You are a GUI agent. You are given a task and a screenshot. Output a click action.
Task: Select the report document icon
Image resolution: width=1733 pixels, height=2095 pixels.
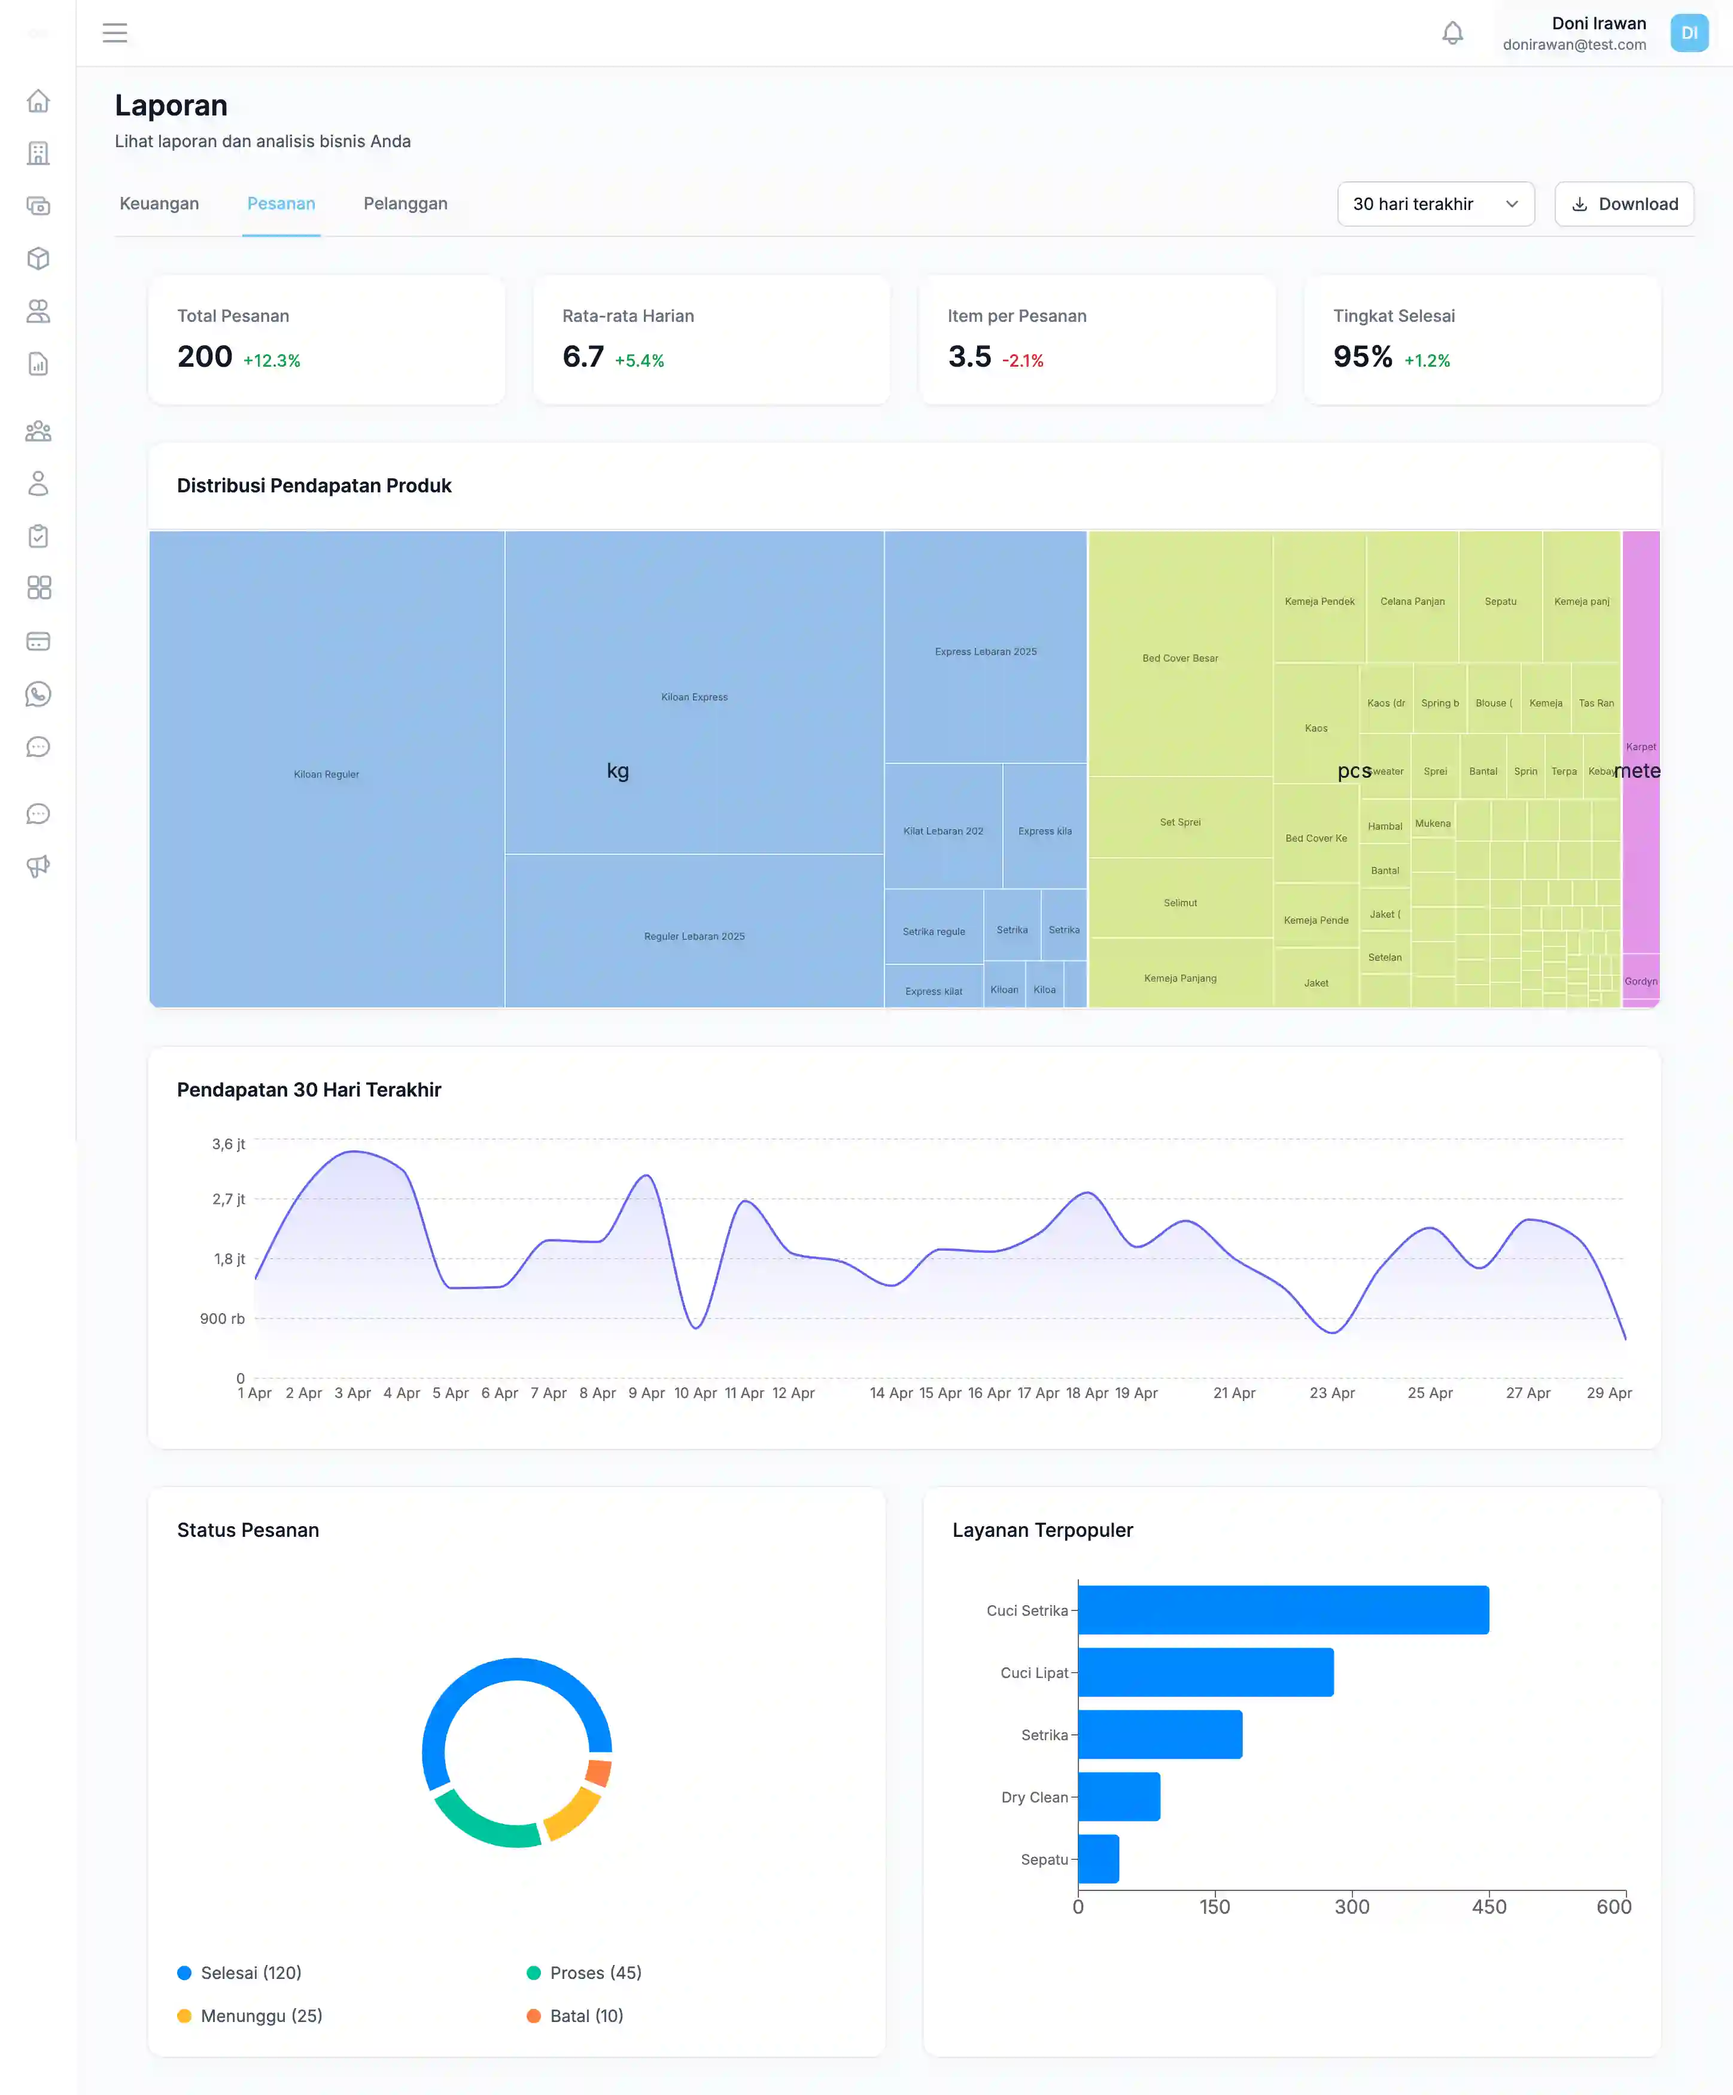tap(39, 364)
